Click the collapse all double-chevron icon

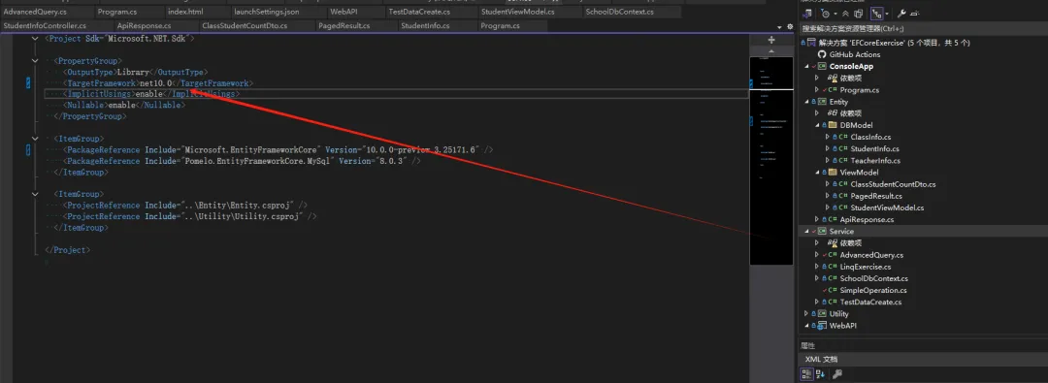coord(845,14)
